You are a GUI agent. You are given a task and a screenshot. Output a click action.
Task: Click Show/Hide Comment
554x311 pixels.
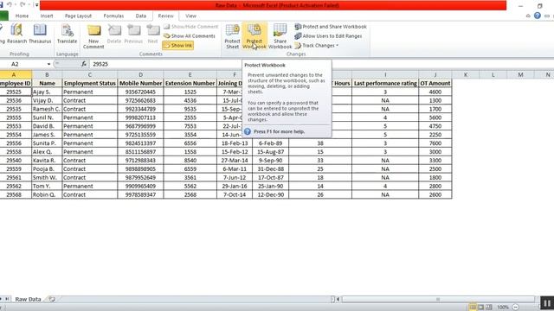pos(190,27)
